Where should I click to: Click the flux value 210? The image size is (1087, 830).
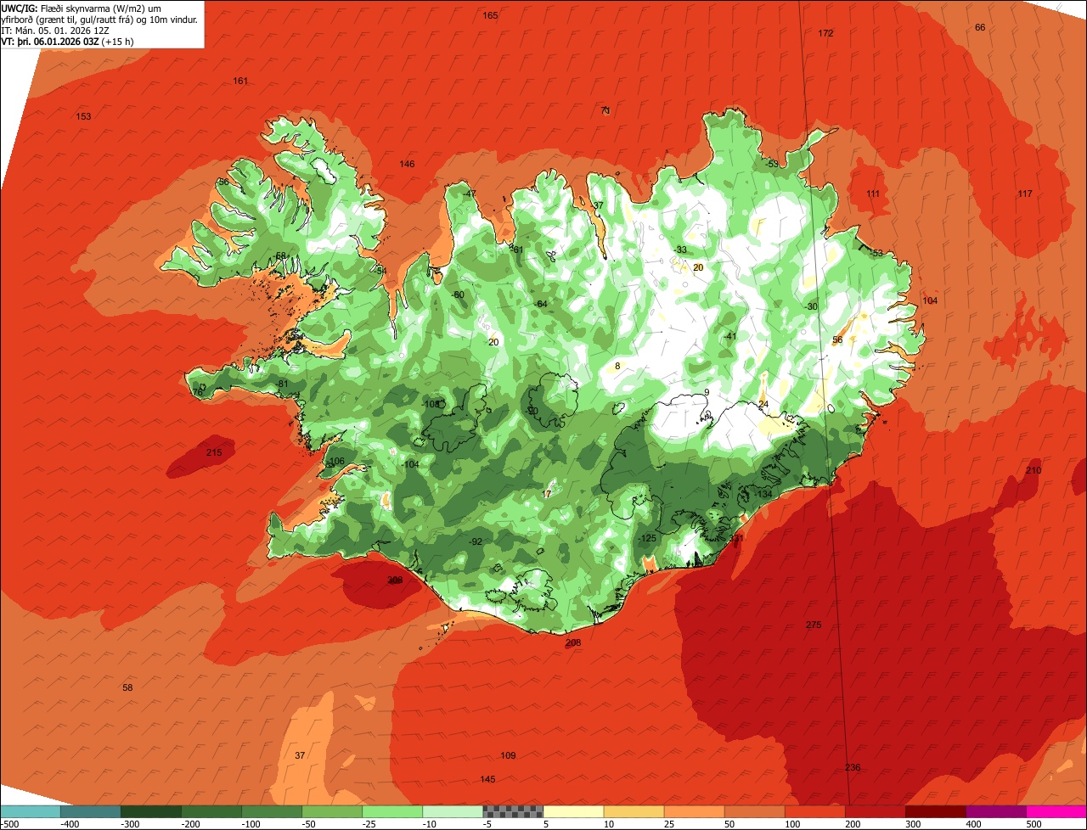point(1033,470)
